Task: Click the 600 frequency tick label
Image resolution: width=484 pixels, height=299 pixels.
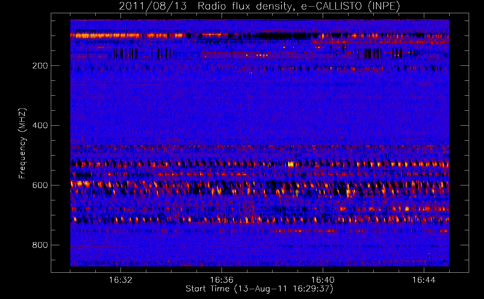Action: [40, 185]
